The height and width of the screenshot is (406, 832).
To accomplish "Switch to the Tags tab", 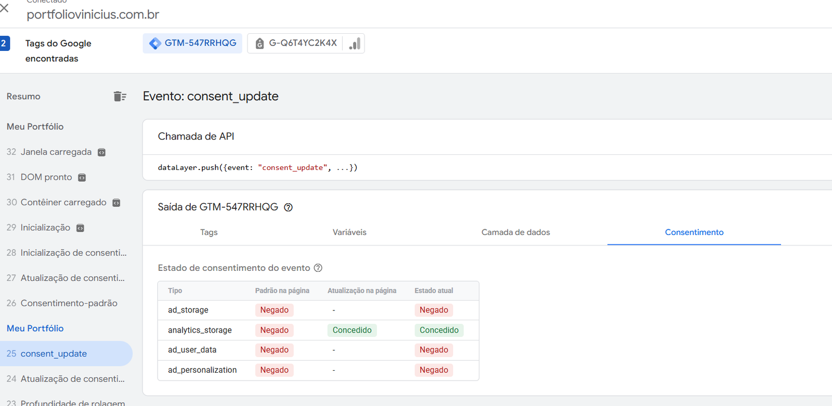I will pos(209,232).
